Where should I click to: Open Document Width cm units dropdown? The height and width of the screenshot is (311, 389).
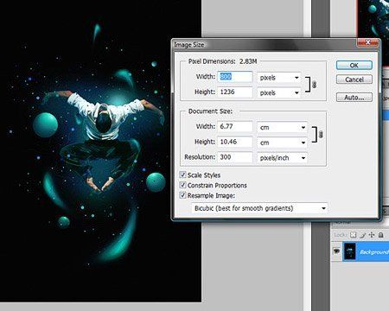pos(282,127)
